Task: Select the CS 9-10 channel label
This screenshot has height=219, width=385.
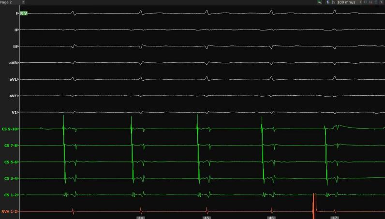Action: tap(10, 129)
